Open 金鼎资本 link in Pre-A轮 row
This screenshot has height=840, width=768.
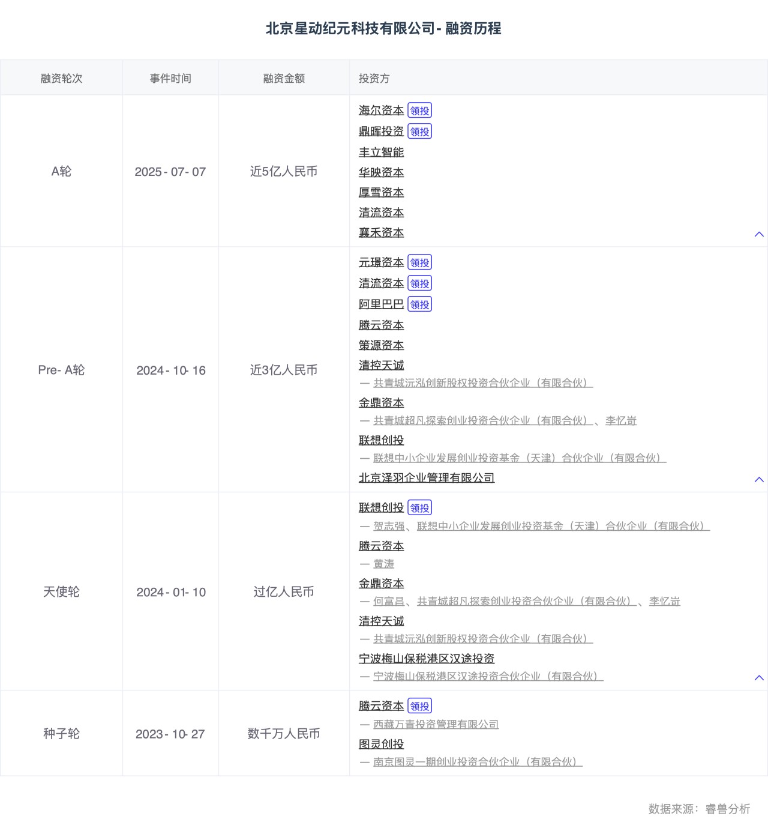tap(381, 403)
